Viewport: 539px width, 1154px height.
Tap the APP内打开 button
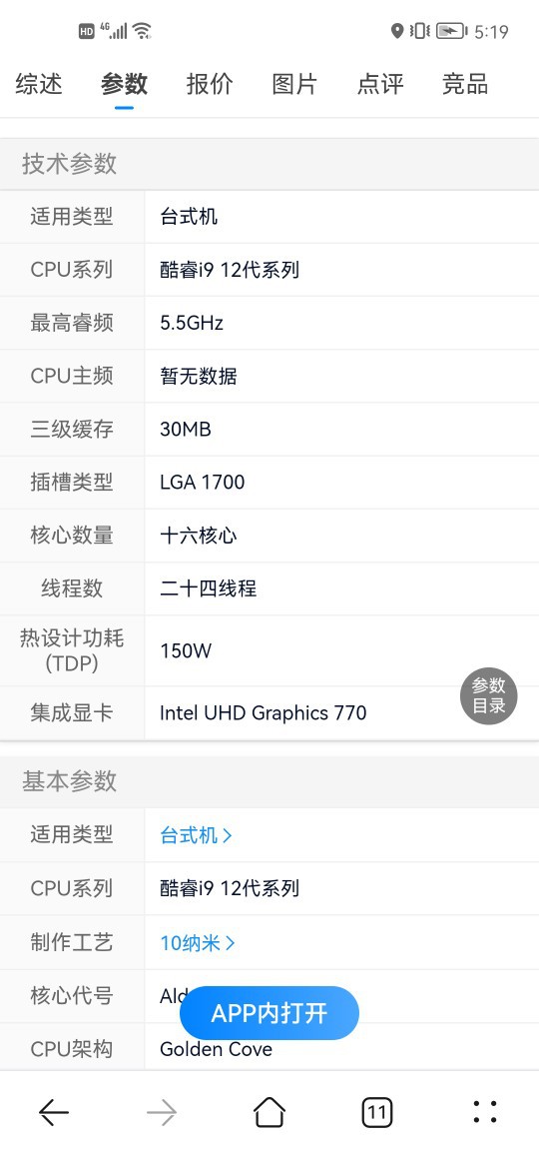click(x=269, y=1013)
